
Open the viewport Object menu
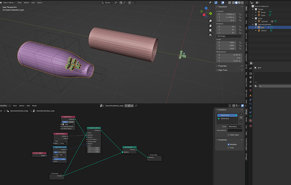40,3
